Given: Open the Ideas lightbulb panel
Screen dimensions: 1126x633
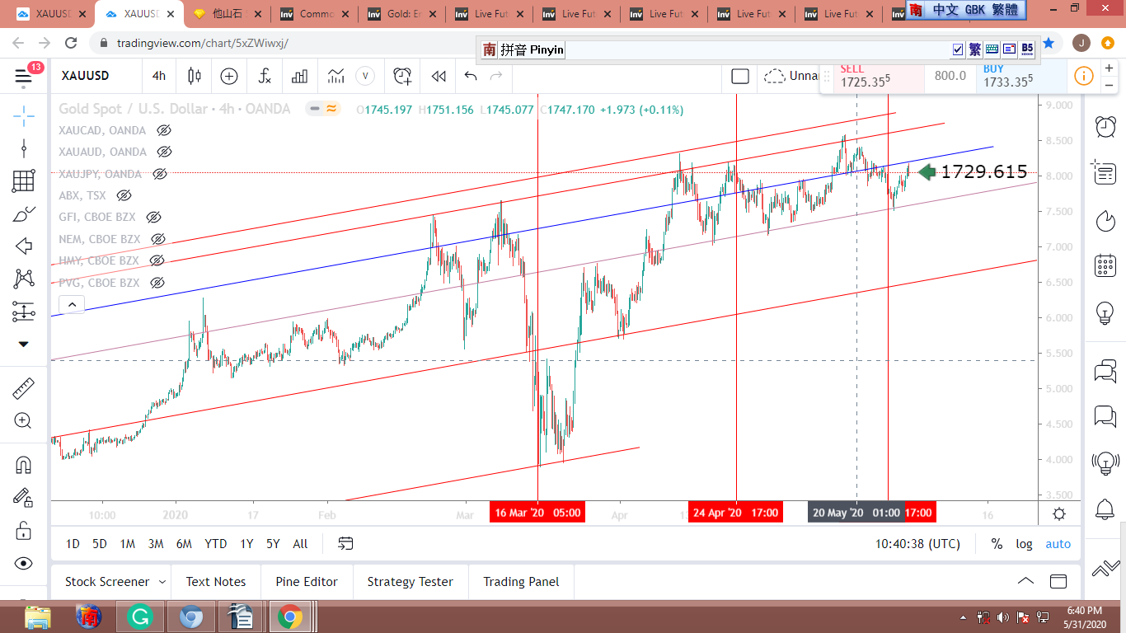Looking at the screenshot, I should click(x=1105, y=313).
